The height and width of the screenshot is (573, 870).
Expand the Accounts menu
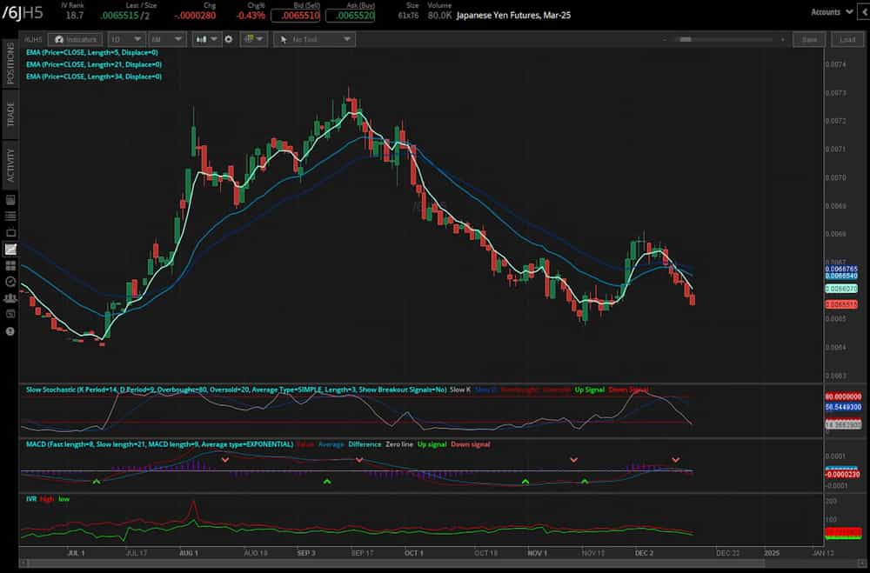tap(830, 12)
